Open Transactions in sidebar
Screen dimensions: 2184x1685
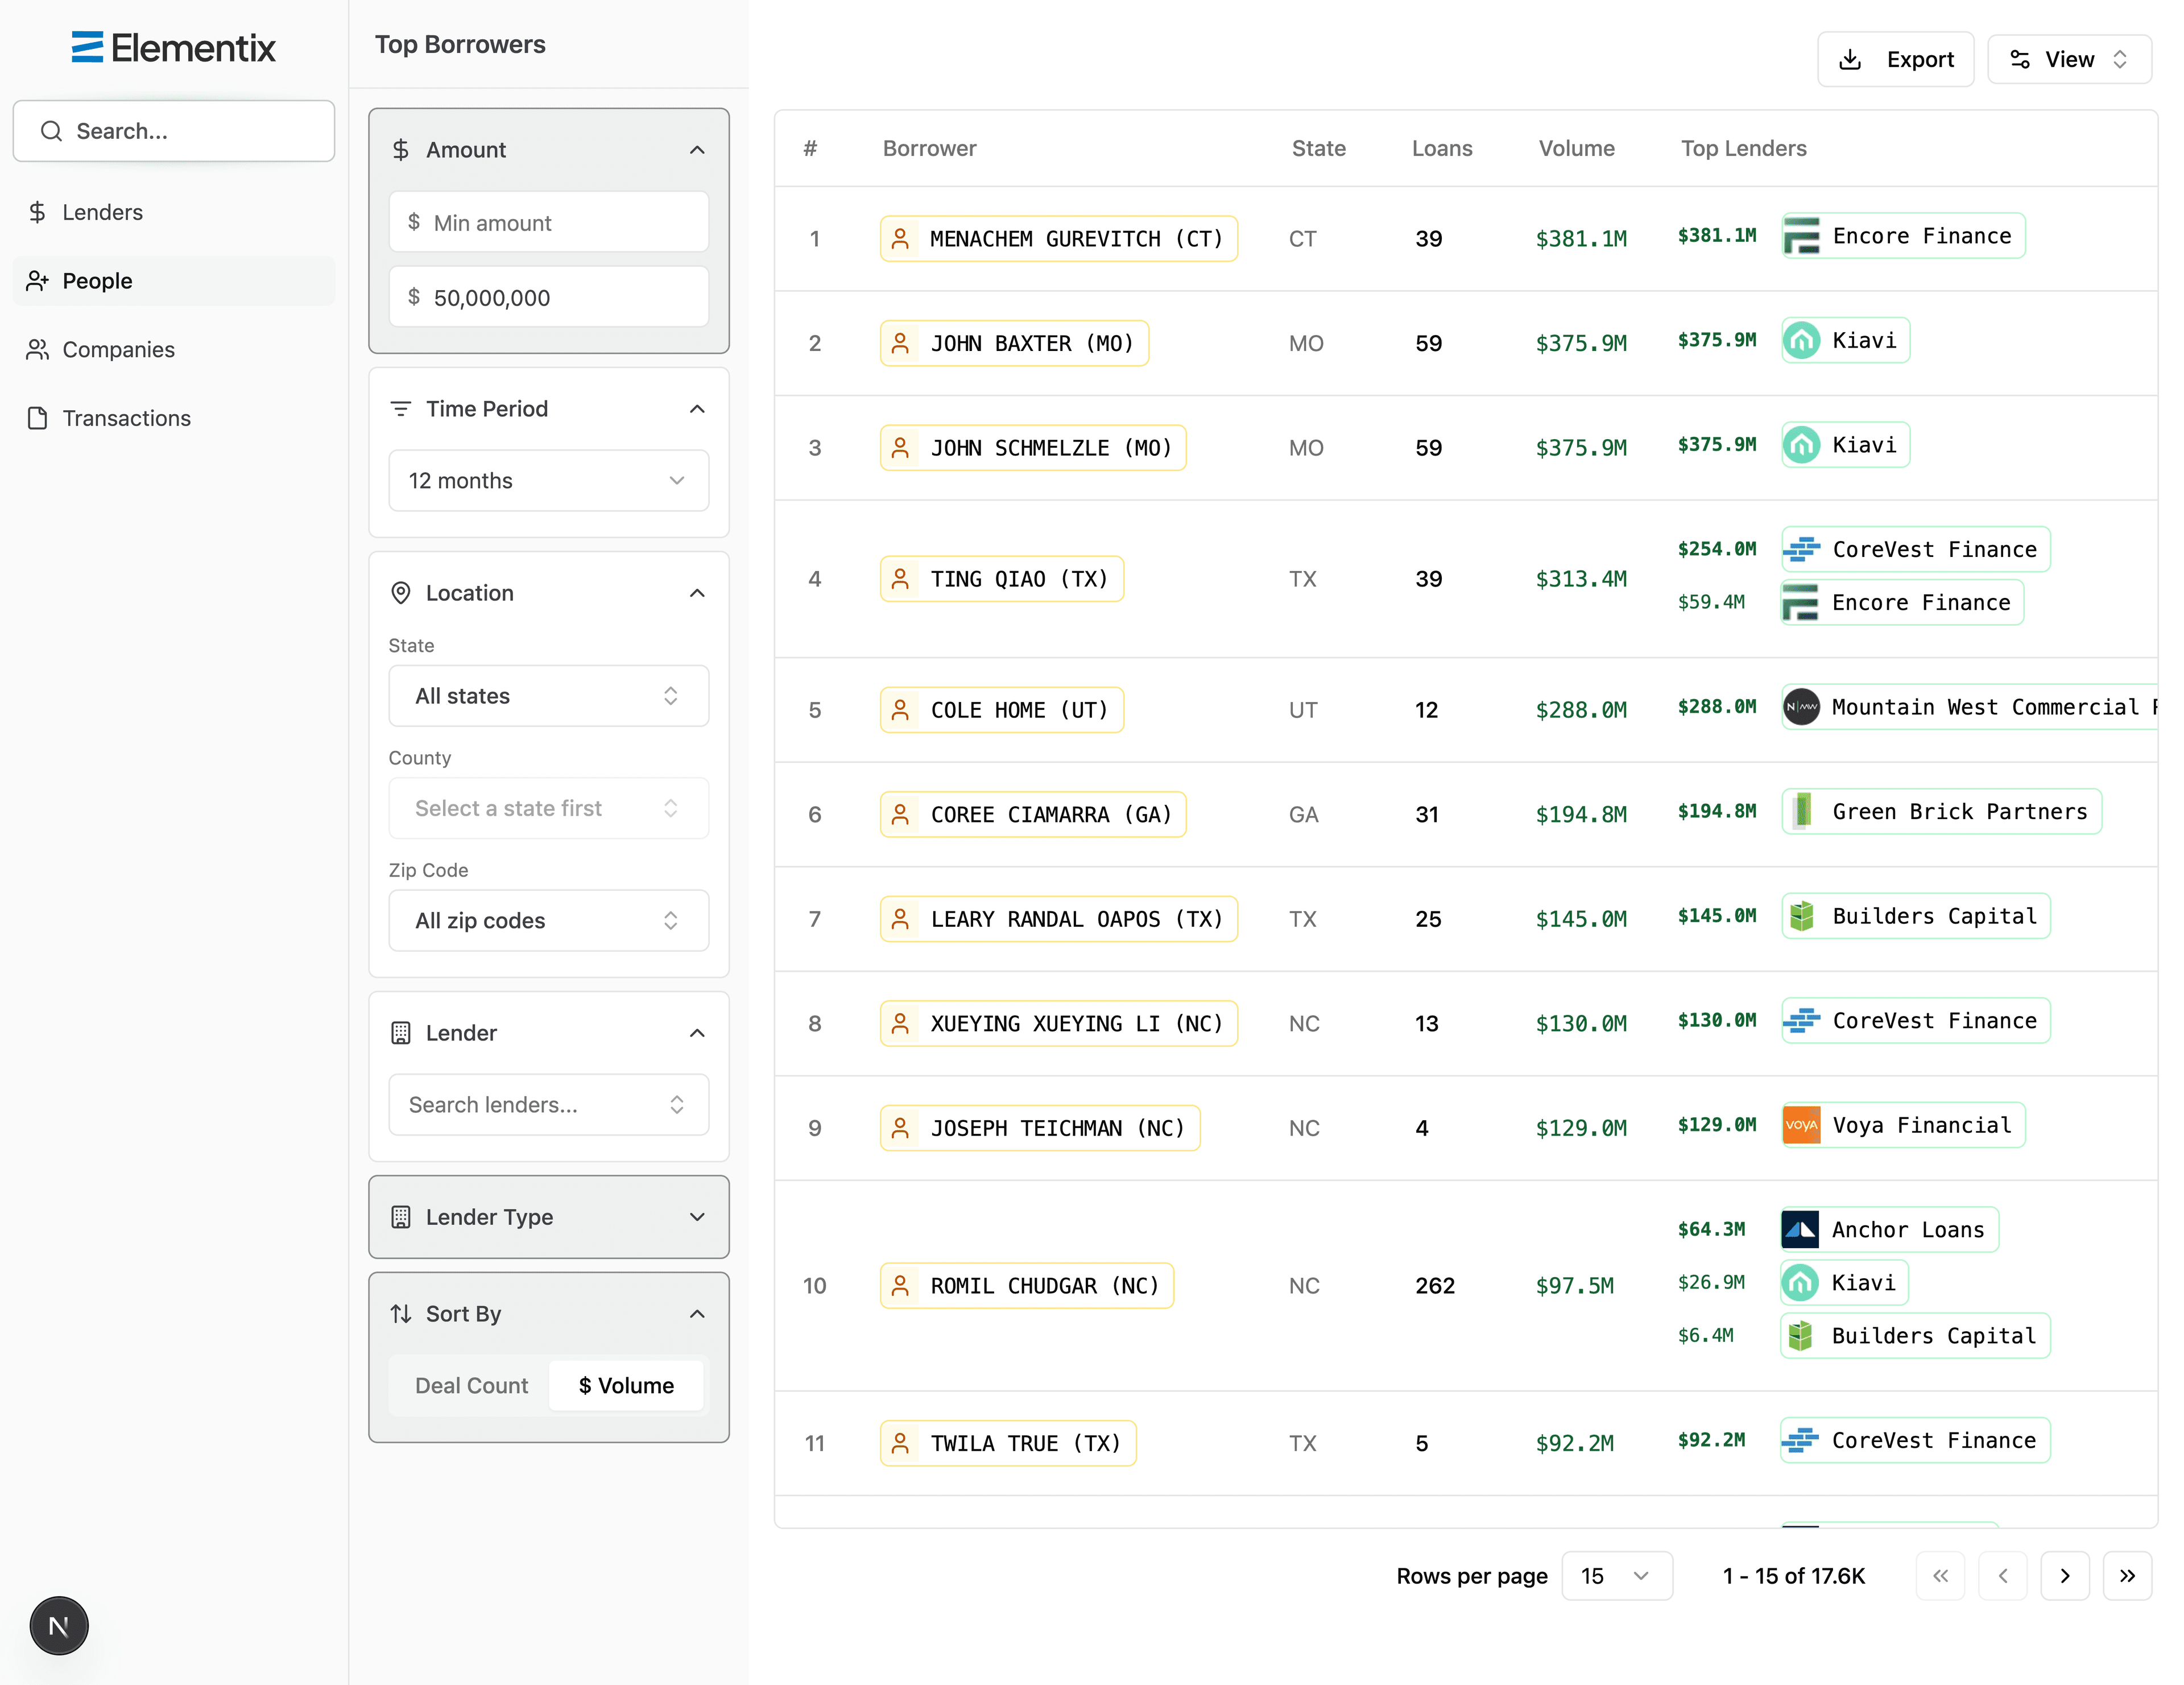pos(126,418)
